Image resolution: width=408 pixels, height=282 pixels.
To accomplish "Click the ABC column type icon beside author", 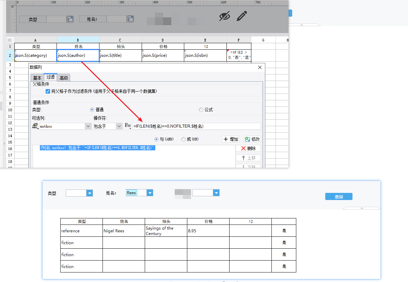I will (x=35, y=126).
